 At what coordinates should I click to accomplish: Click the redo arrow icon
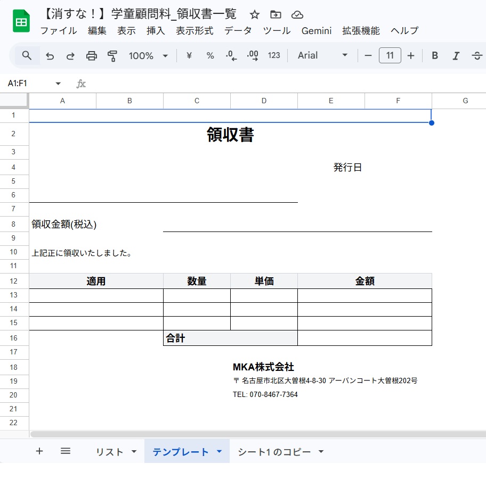pyautogui.click(x=70, y=56)
